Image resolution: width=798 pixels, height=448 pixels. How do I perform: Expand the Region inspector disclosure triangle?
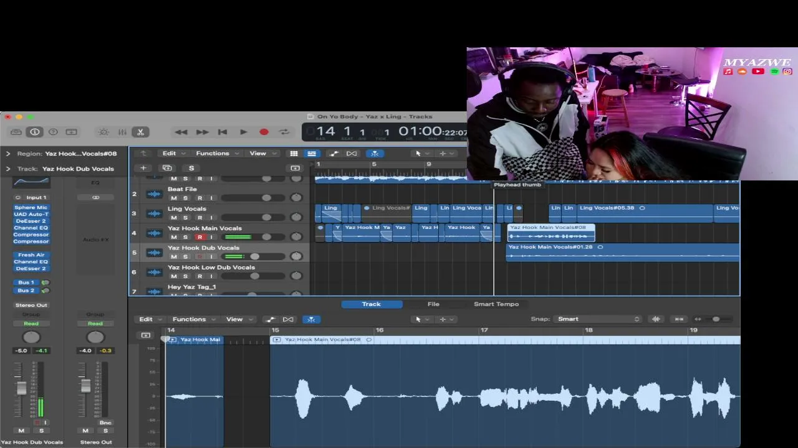click(x=8, y=153)
